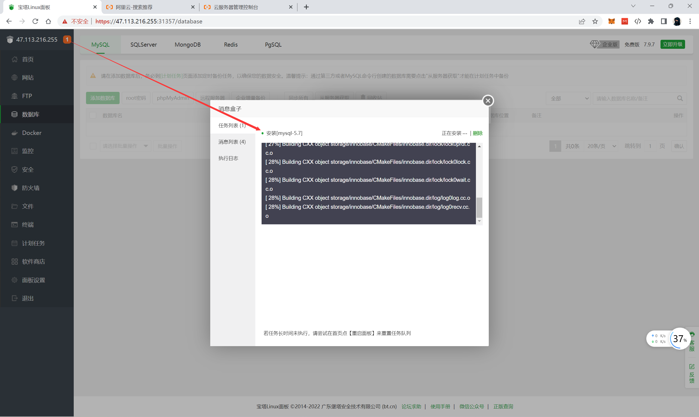Open the 执行日志 tab in message box
The image size is (699, 417).
pos(228,158)
